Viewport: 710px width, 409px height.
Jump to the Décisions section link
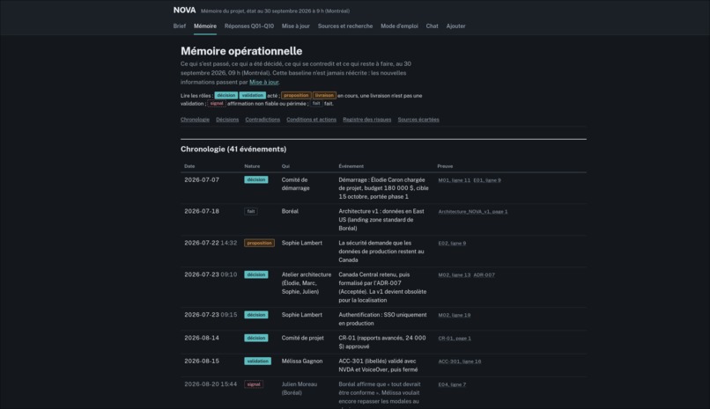pyautogui.click(x=227, y=120)
